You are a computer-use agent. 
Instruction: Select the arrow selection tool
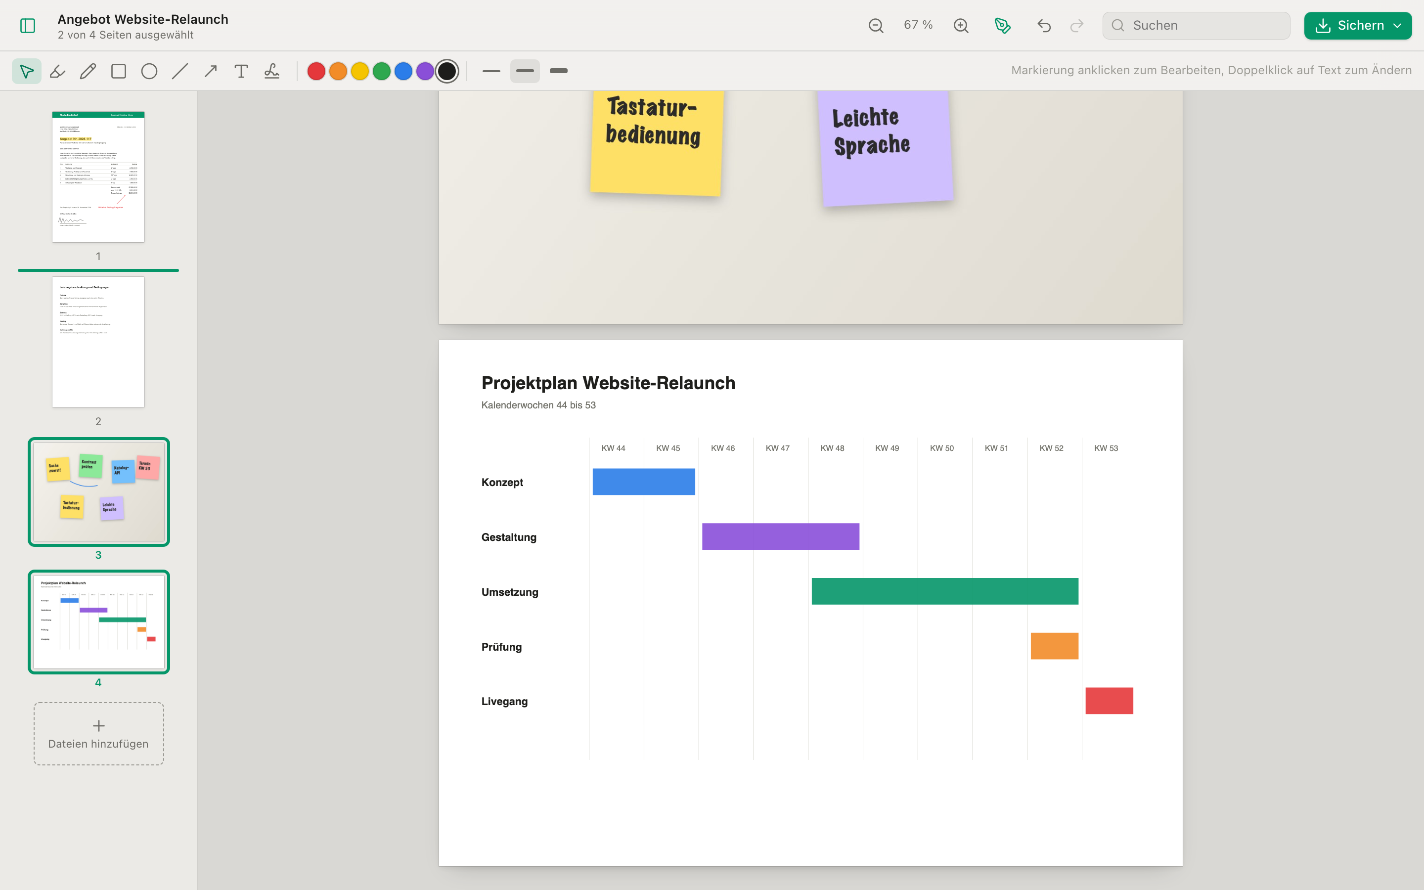(x=27, y=71)
